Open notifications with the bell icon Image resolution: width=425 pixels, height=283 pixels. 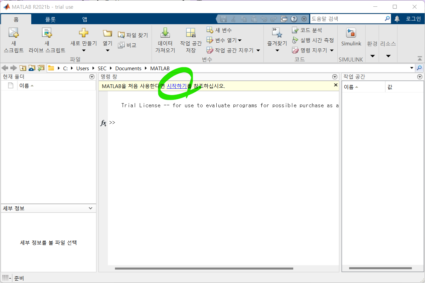[x=397, y=19]
